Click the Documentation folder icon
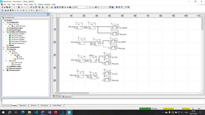 (x=8, y=70)
